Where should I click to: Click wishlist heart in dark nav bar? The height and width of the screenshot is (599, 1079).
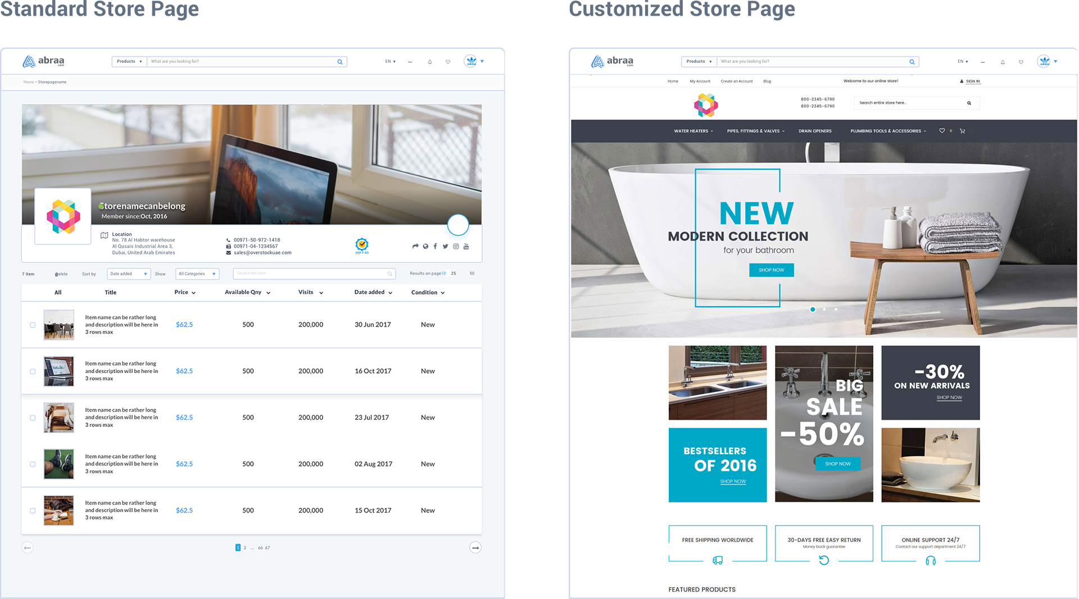[942, 131]
